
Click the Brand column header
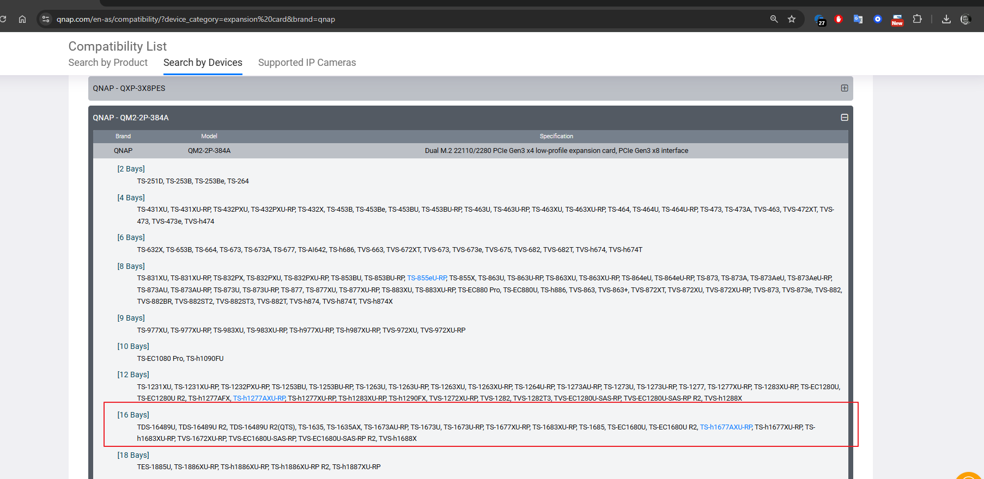123,136
